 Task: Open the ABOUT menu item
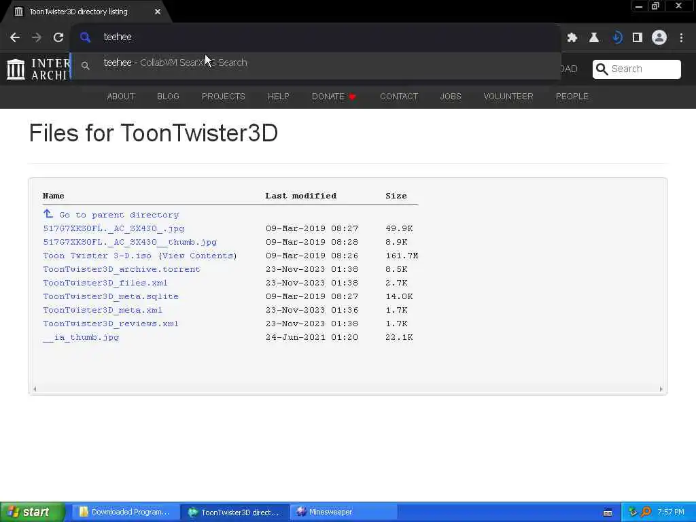click(121, 97)
